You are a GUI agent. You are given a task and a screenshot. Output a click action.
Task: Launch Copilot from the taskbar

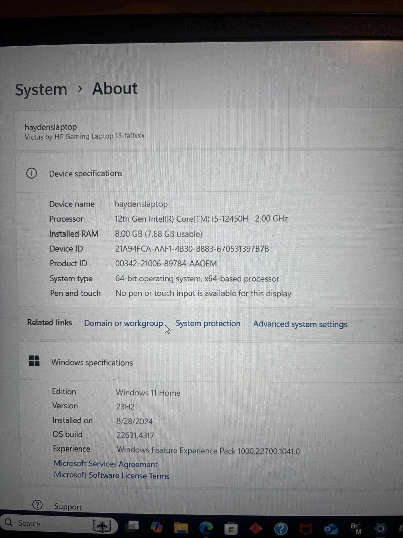[156, 527]
